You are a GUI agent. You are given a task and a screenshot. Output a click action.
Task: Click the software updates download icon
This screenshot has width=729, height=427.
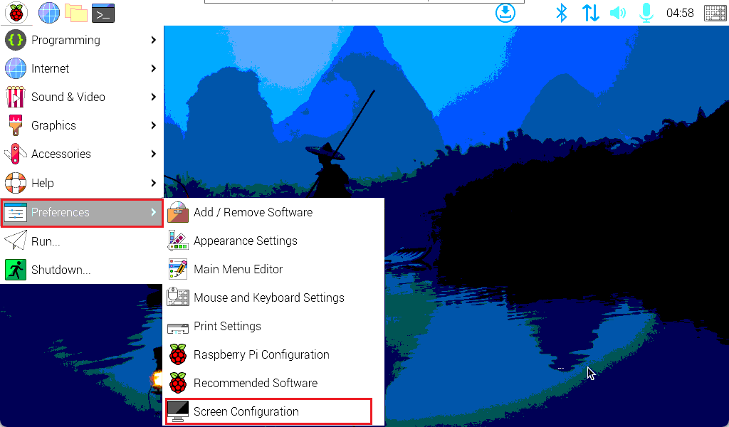pos(505,12)
